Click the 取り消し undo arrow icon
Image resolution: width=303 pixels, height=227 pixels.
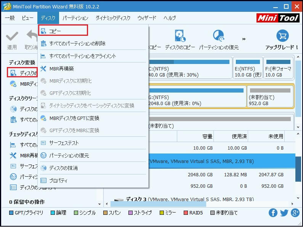(x=32, y=36)
